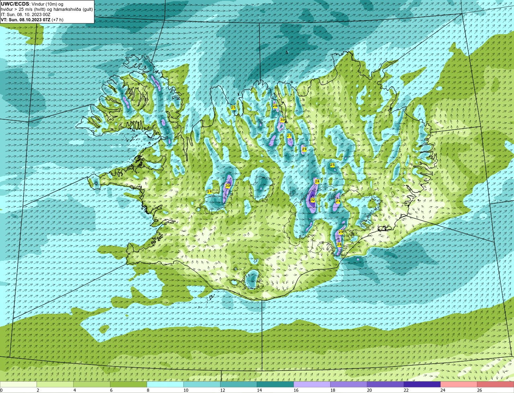Image resolution: width=514 pixels, height=393 pixels.
Task: Click the '6' tick label on the scale
Action: pos(111,390)
